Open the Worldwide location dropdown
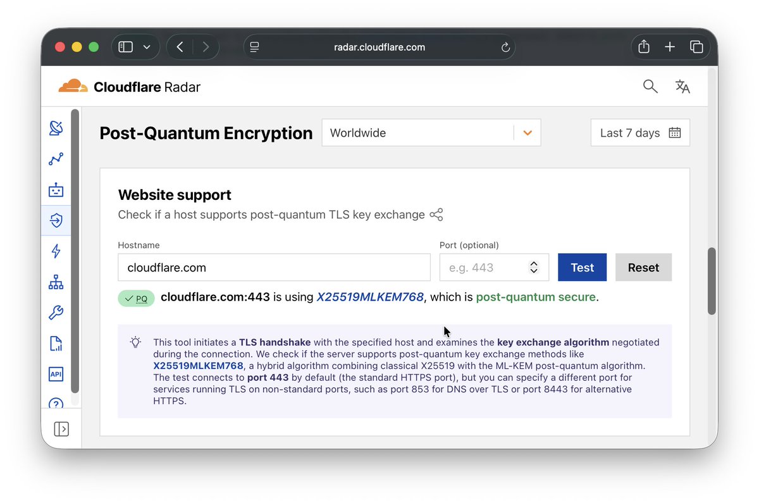 pyautogui.click(x=431, y=133)
